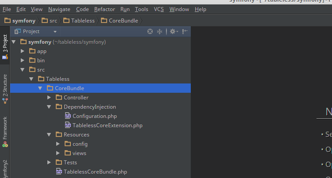
Task: Select the Tableless label in the tree
Action: coord(58,79)
